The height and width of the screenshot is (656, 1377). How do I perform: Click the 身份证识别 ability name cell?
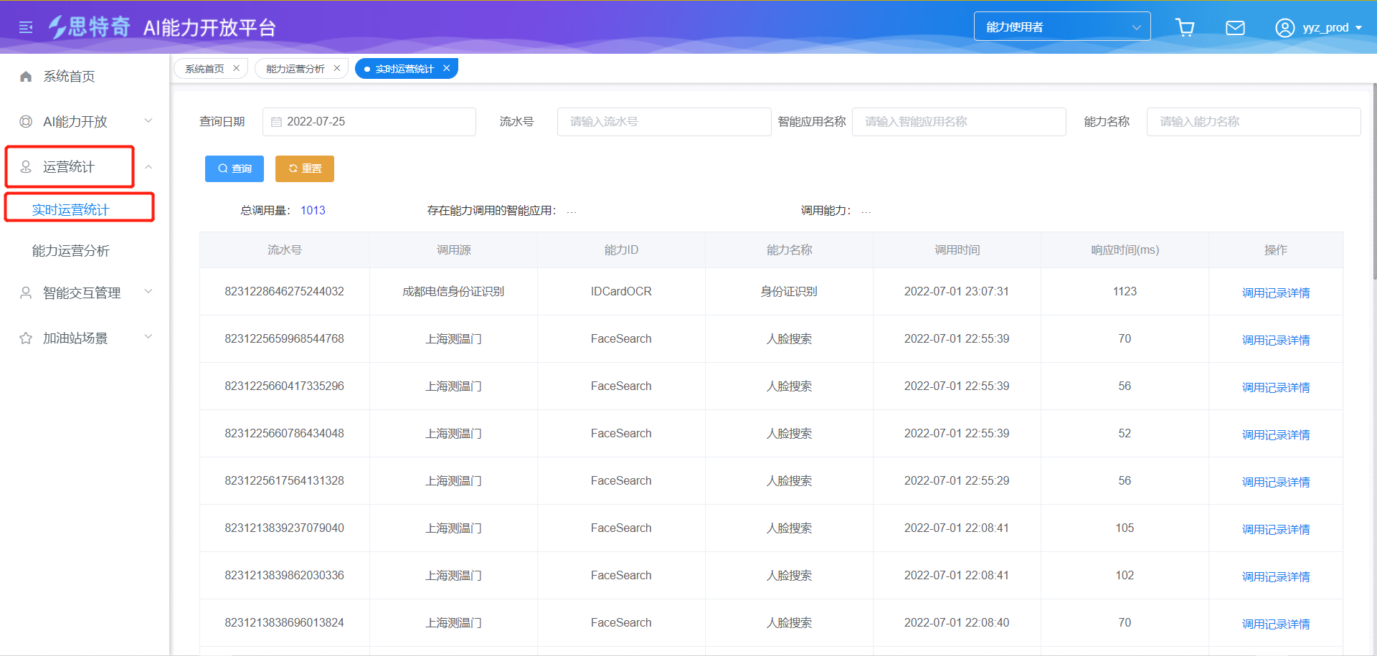pyautogui.click(x=789, y=291)
